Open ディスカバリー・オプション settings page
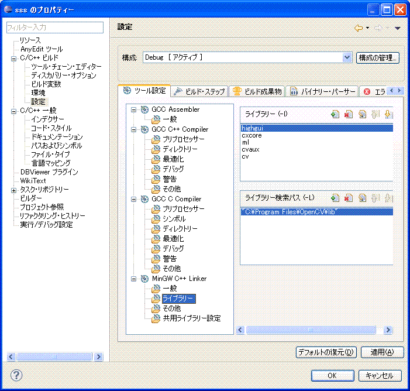Image resolution: width=410 pixels, height=391 pixels. tap(64, 76)
